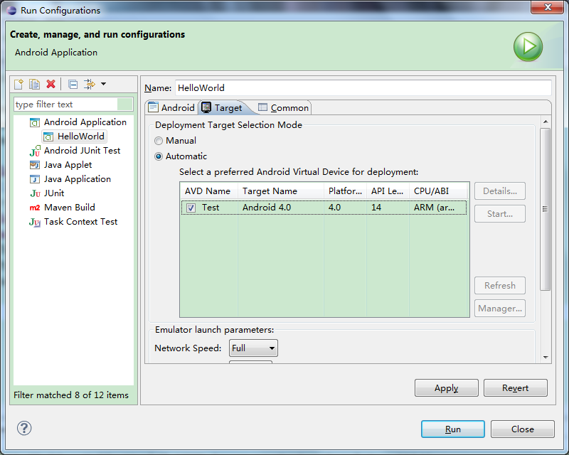
Task: Click the filter launch configurations icon
Action: [x=90, y=84]
